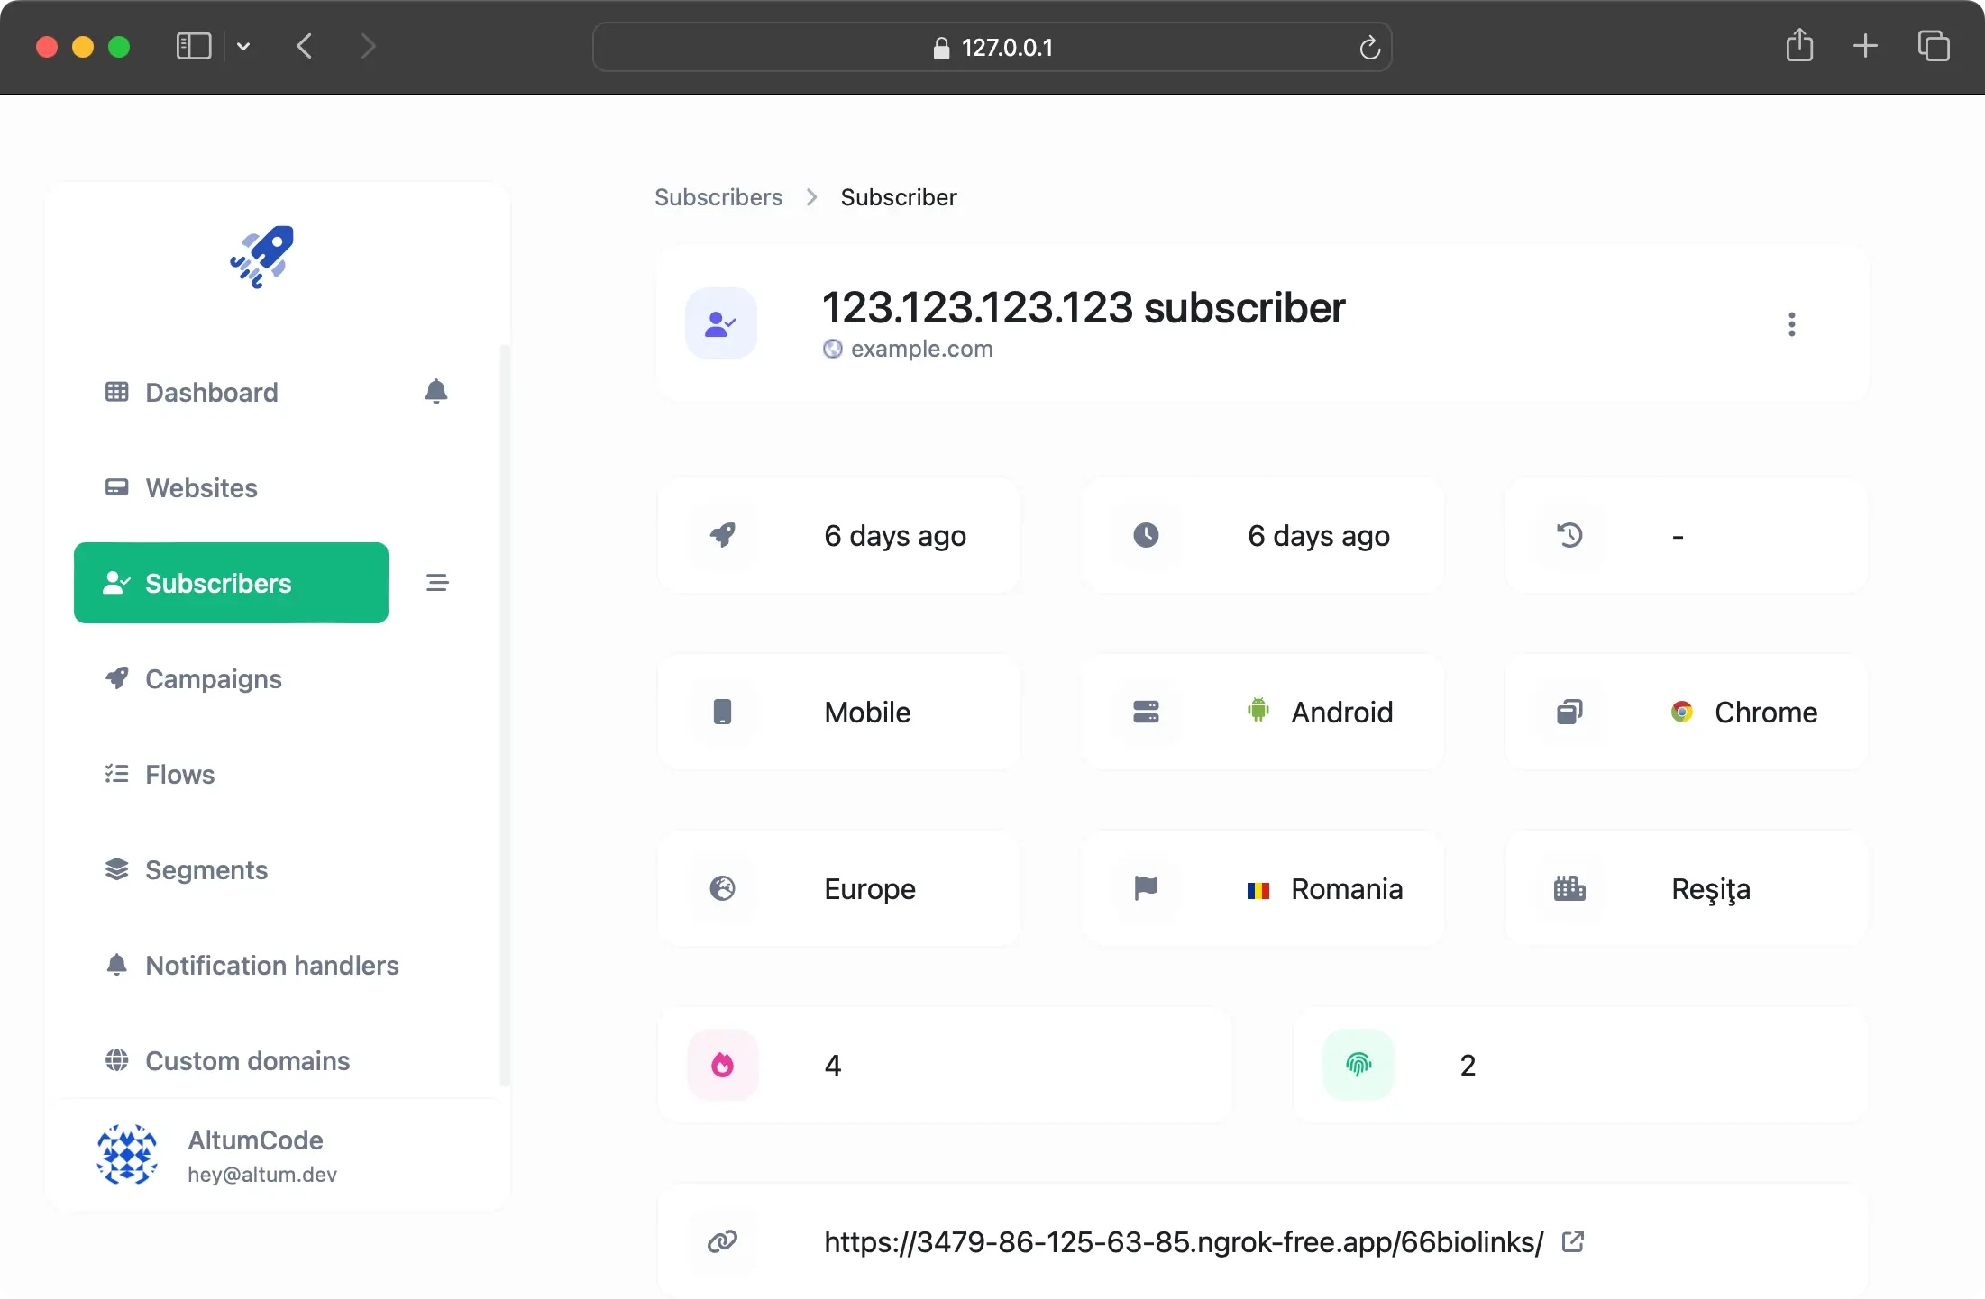Image resolution: width=1985 pixels, height=1299 pixels.
Task: Navigate to the Subscribers breadcrumb
Action: pyautogui.click(x=718, y=196)
